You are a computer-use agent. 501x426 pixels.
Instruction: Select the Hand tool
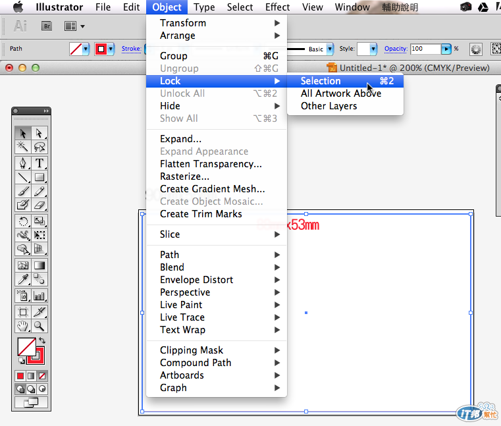point(23,326)
